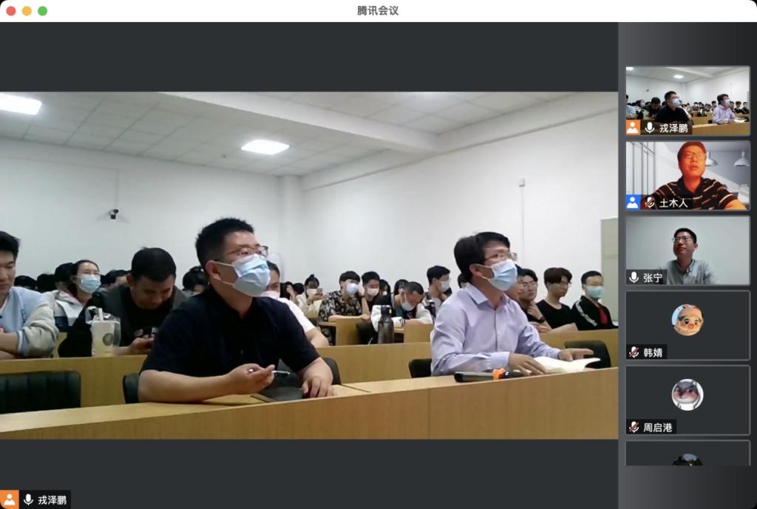The image size is (757, 509).
Task: Click the partially visible participant tile at the bottom of the sidebar
Action: (x=688, y=453)
